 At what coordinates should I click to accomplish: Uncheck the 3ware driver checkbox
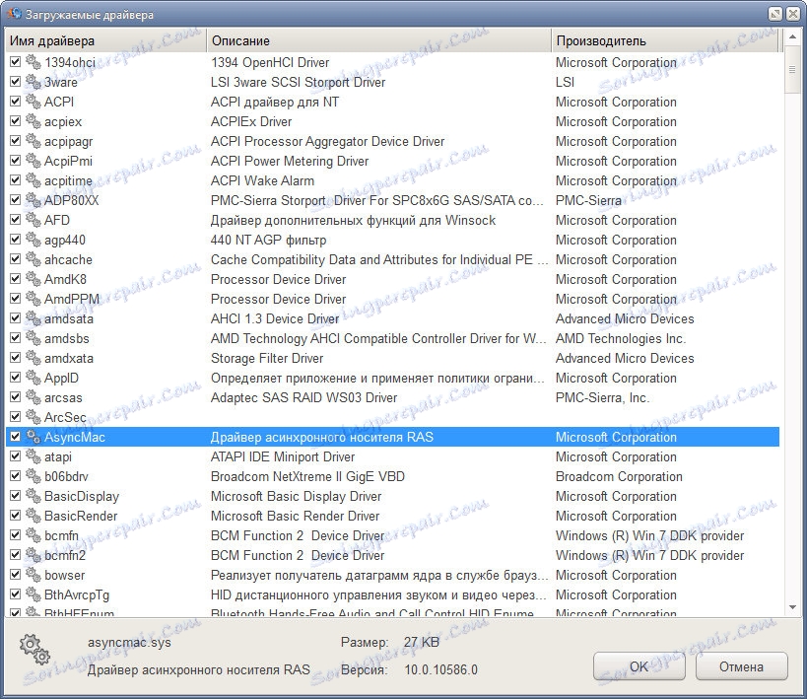pos(16,82)
